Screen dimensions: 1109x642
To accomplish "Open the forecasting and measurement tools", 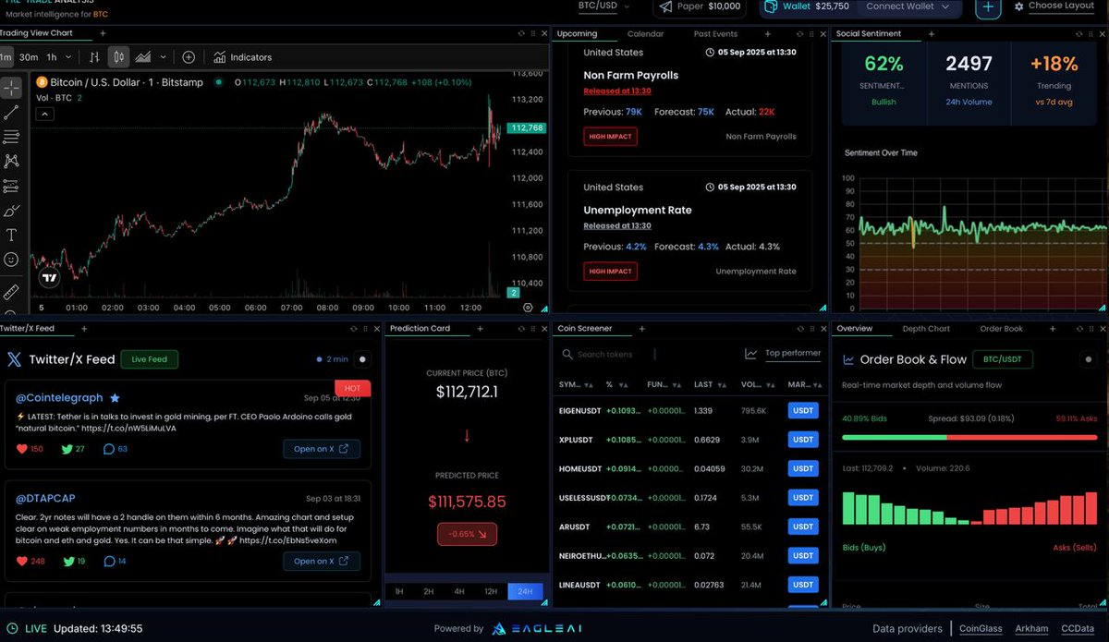I will click(x=11, y=186).
